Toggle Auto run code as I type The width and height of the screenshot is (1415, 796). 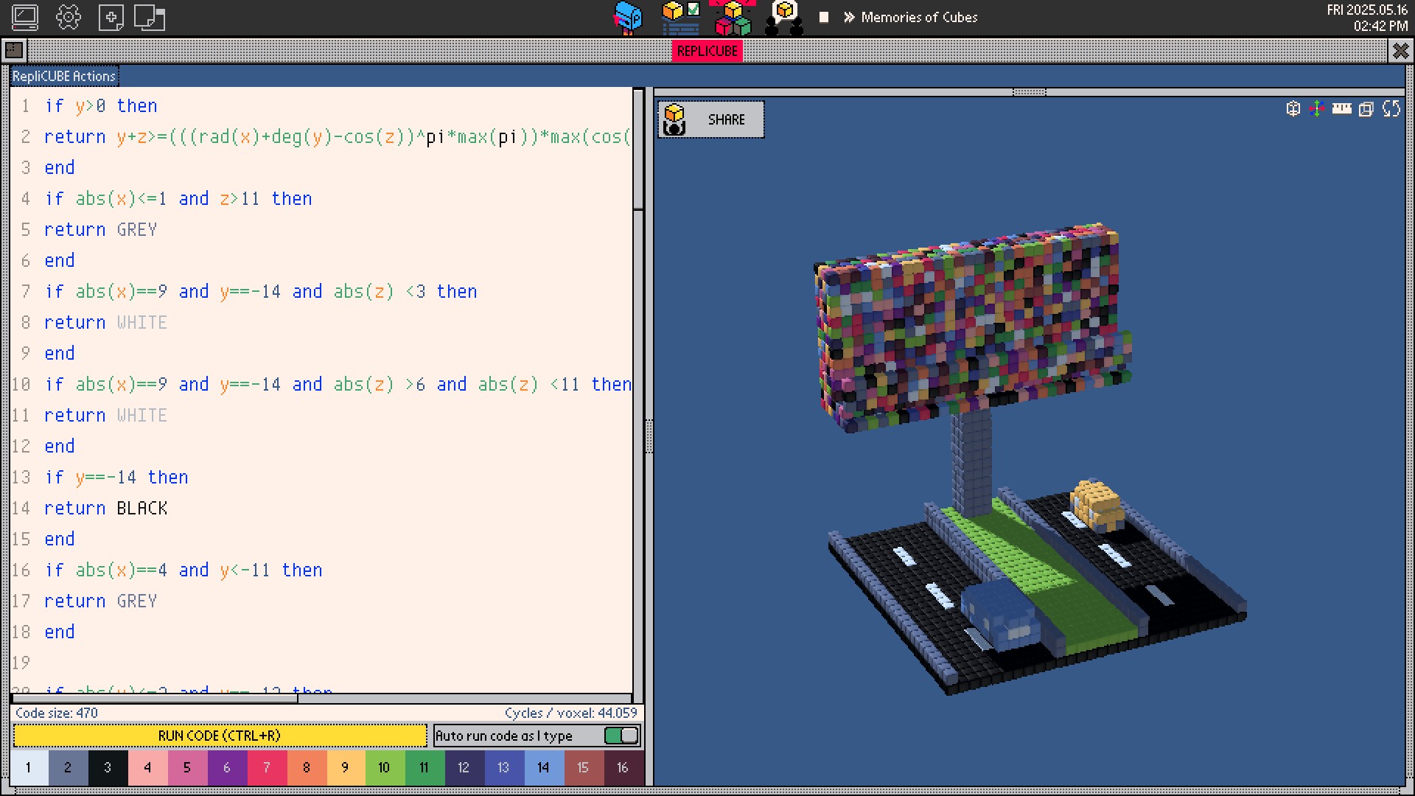click(621, 736)
